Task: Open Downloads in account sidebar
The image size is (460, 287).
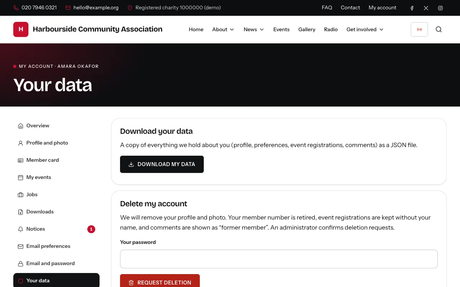Action: (56, 212)
